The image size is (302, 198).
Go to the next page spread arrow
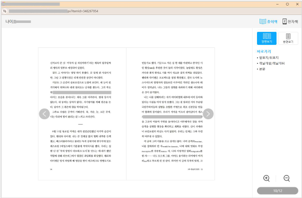pos(208,114)
